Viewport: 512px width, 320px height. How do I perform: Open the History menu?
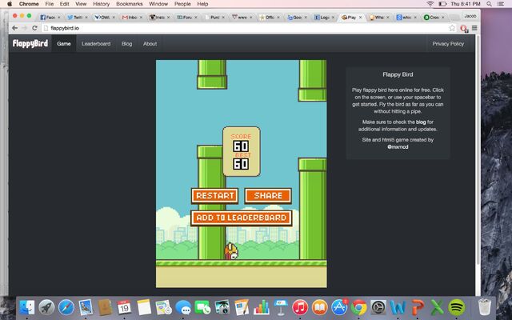pyautogui.click(x=102, y=4)
